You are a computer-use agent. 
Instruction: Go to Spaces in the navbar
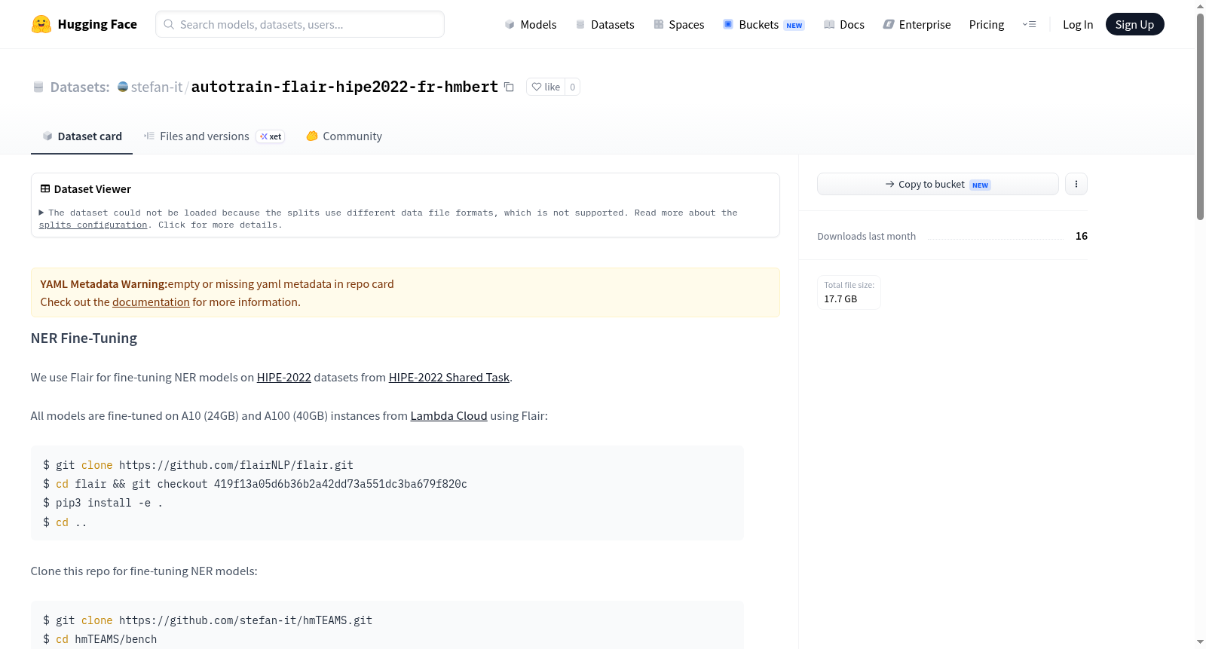[x=679, y=25]
